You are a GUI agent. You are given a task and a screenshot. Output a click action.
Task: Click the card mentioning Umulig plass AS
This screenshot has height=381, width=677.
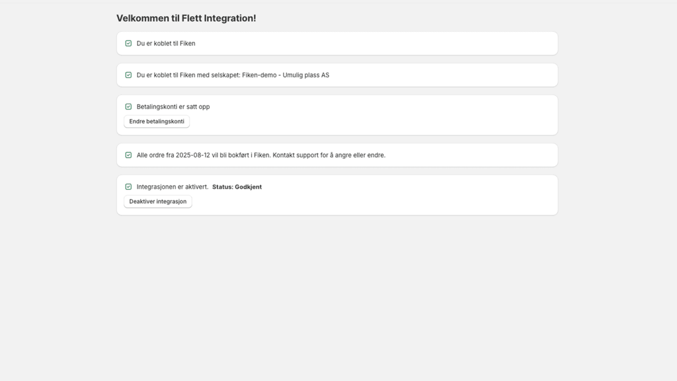337,75
